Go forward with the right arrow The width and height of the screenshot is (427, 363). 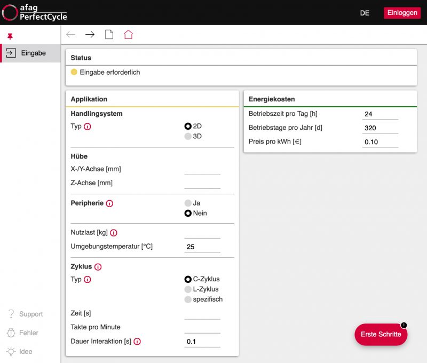tap(90, 35)
